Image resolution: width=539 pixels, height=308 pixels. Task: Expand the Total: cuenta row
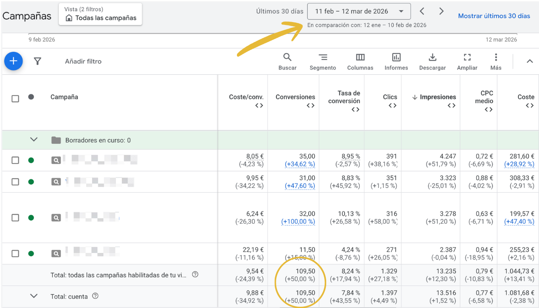pos(34,296)
